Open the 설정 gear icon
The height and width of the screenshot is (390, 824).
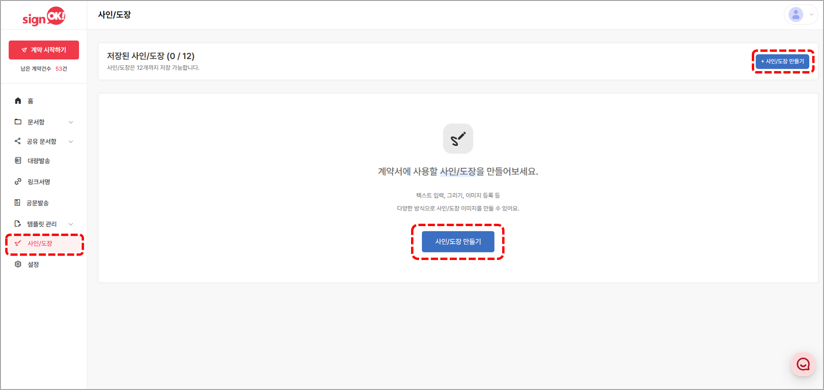18,264
